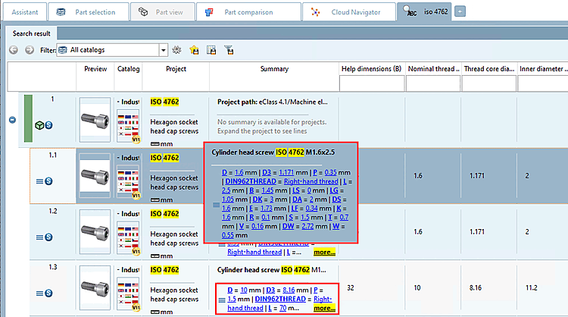
Task: Sort by Catalog column header
Action: point(128,69)
